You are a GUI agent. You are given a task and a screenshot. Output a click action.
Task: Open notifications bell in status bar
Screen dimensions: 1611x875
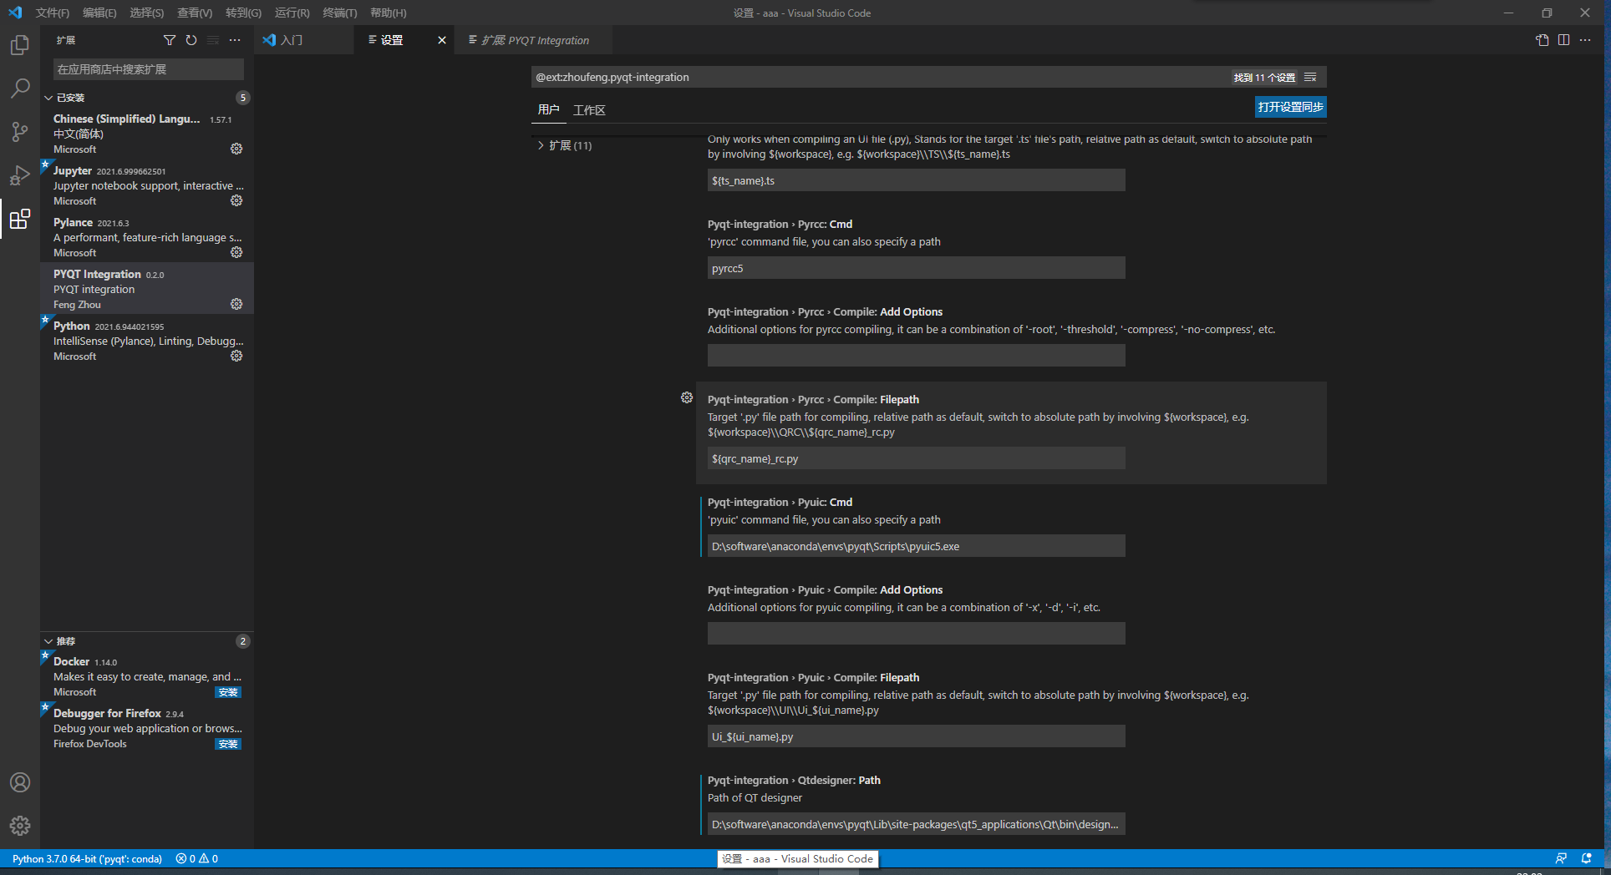(x=1587, y=858)
